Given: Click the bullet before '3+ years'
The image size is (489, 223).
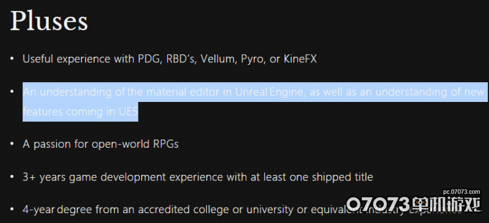Looking at the screenshot, I should [12, 177].
